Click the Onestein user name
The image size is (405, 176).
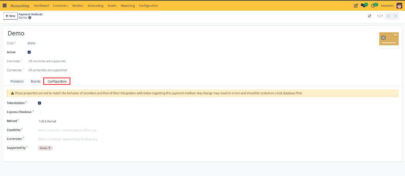click(x=387, y=6)
